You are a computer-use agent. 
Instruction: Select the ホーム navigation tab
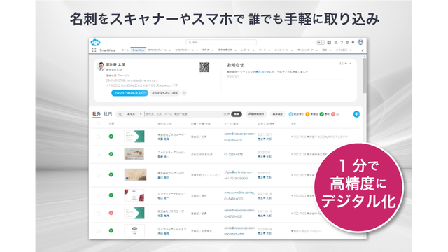pos(125,50)
